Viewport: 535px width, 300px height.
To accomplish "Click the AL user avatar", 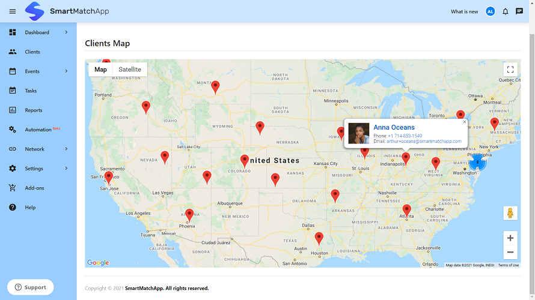I will point(491,11).
